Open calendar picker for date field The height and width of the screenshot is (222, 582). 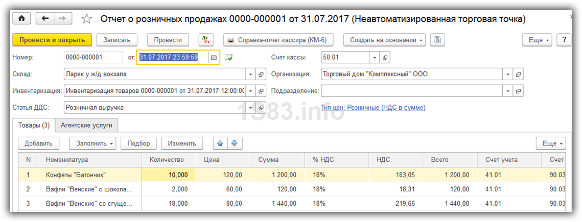[x=214, y=58]
